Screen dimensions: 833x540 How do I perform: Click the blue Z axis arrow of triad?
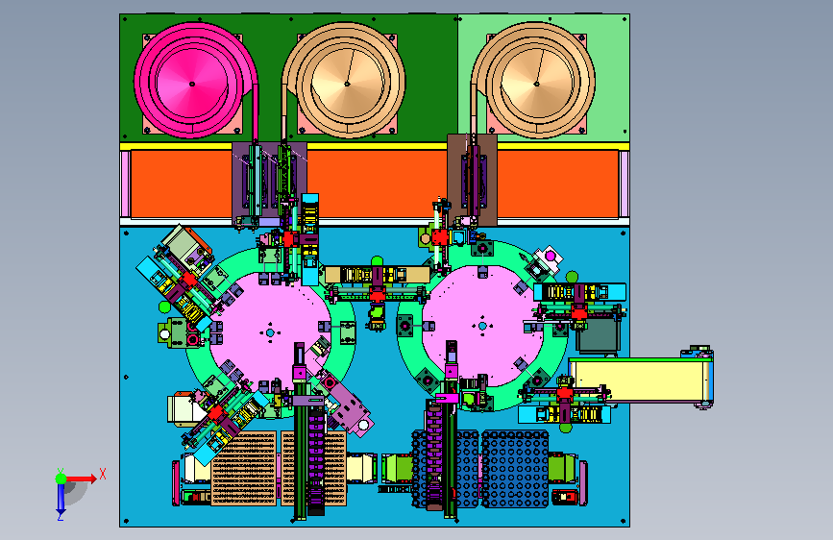(x=61, y=498)
